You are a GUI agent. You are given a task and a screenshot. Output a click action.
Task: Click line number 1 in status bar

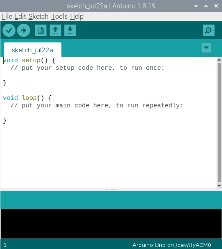(5, 245)
